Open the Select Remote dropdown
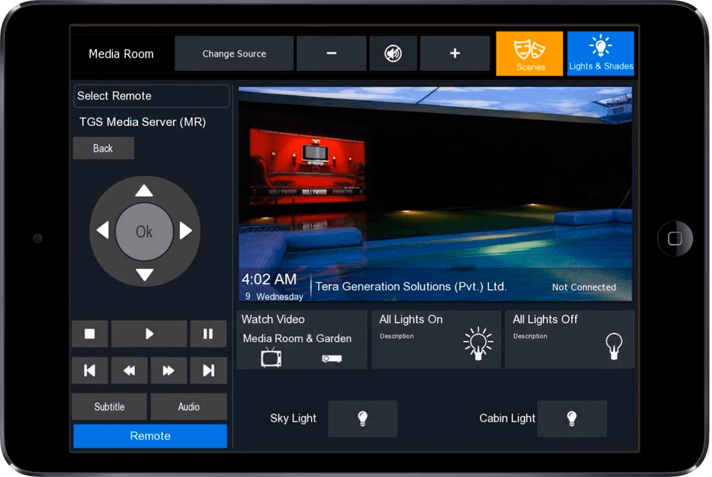 pos(151,96)
